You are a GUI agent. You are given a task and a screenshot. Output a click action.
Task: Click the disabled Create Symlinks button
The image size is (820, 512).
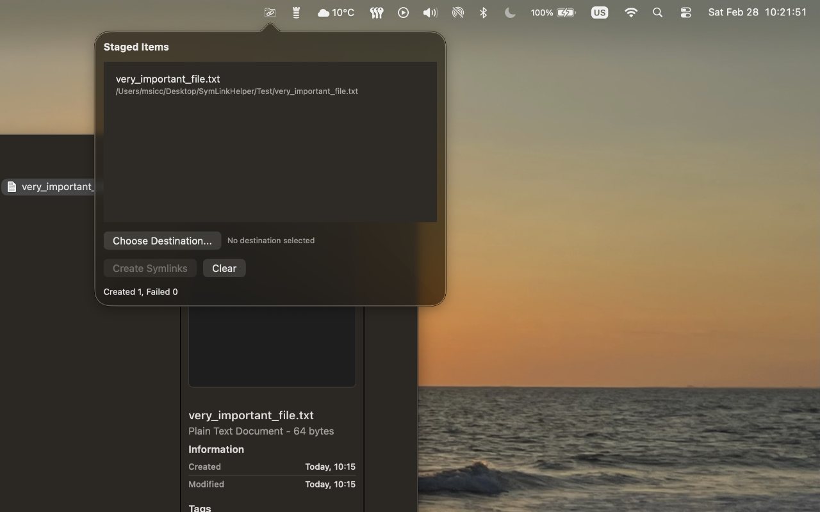pos(150,268)
